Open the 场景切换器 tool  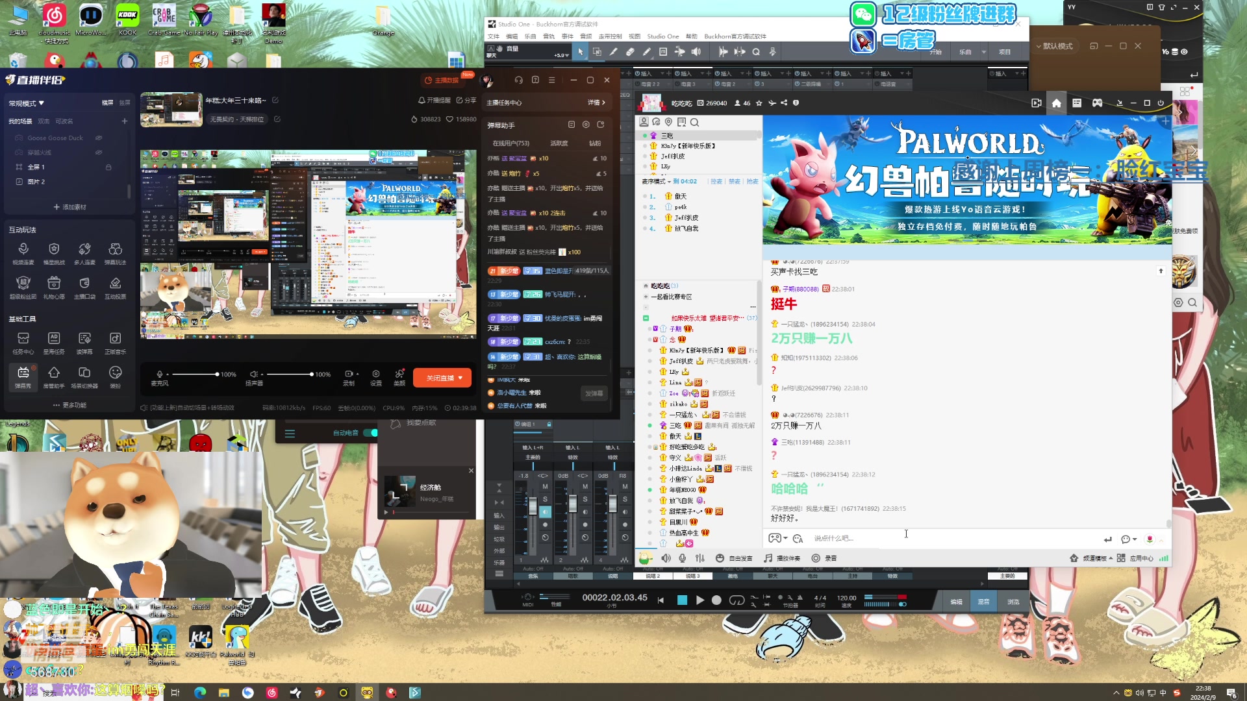[84, 377]
